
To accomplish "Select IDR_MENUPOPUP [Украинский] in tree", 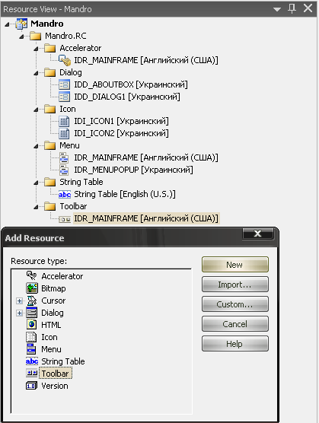I will pyautogui.click(x=133, y=170).
